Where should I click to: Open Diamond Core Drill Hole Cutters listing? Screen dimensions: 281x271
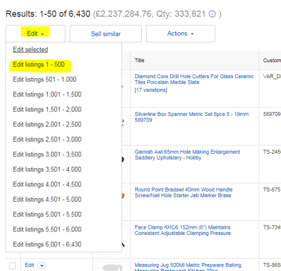[194, 79]
